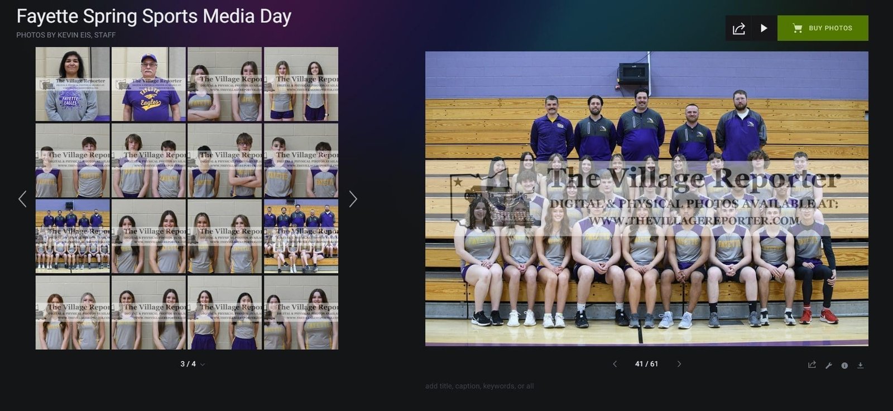Select the first thumbnail in bottom row
Screen dimensions: 893x411
click(73, 313)
